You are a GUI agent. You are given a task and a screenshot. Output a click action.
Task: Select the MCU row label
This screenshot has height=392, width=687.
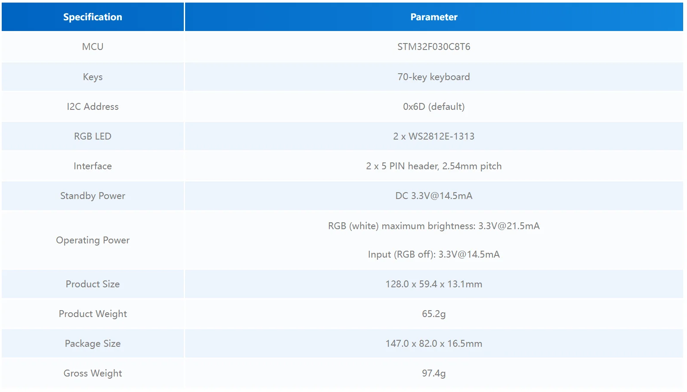click(93, 47)
